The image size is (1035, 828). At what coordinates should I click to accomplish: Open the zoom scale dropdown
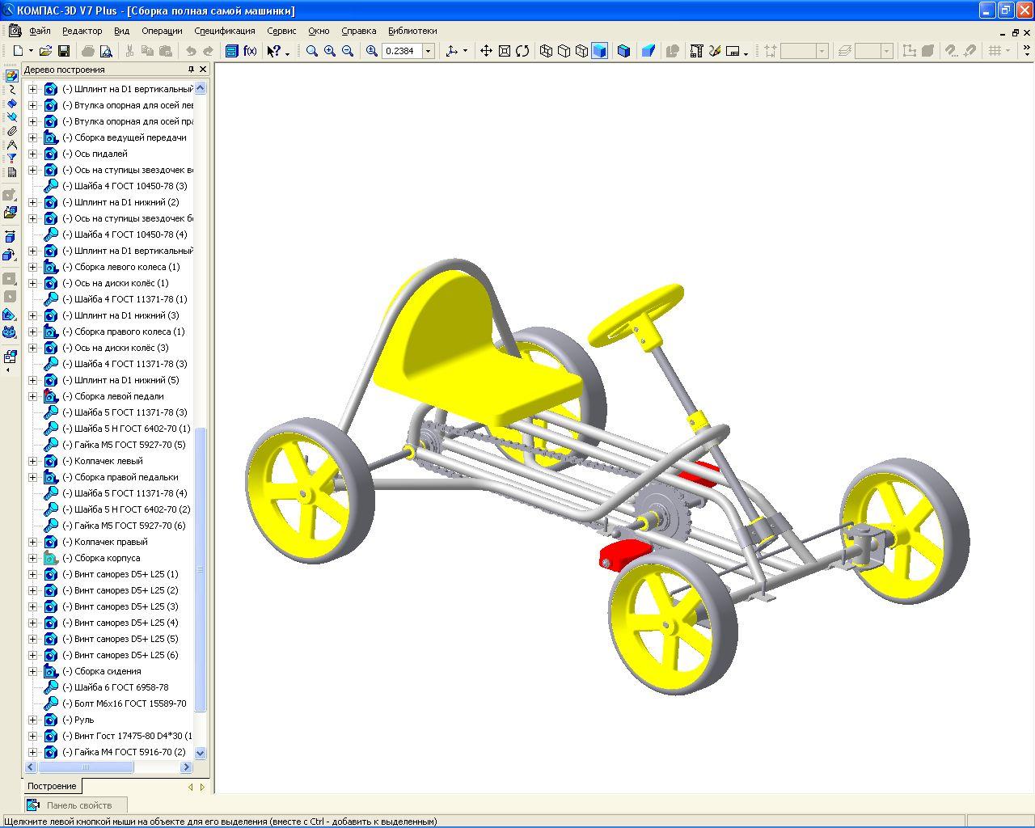click(429, 51)
